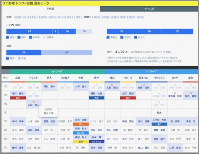
Task: Select the 年代別 tab
Action: click(51, 9)
